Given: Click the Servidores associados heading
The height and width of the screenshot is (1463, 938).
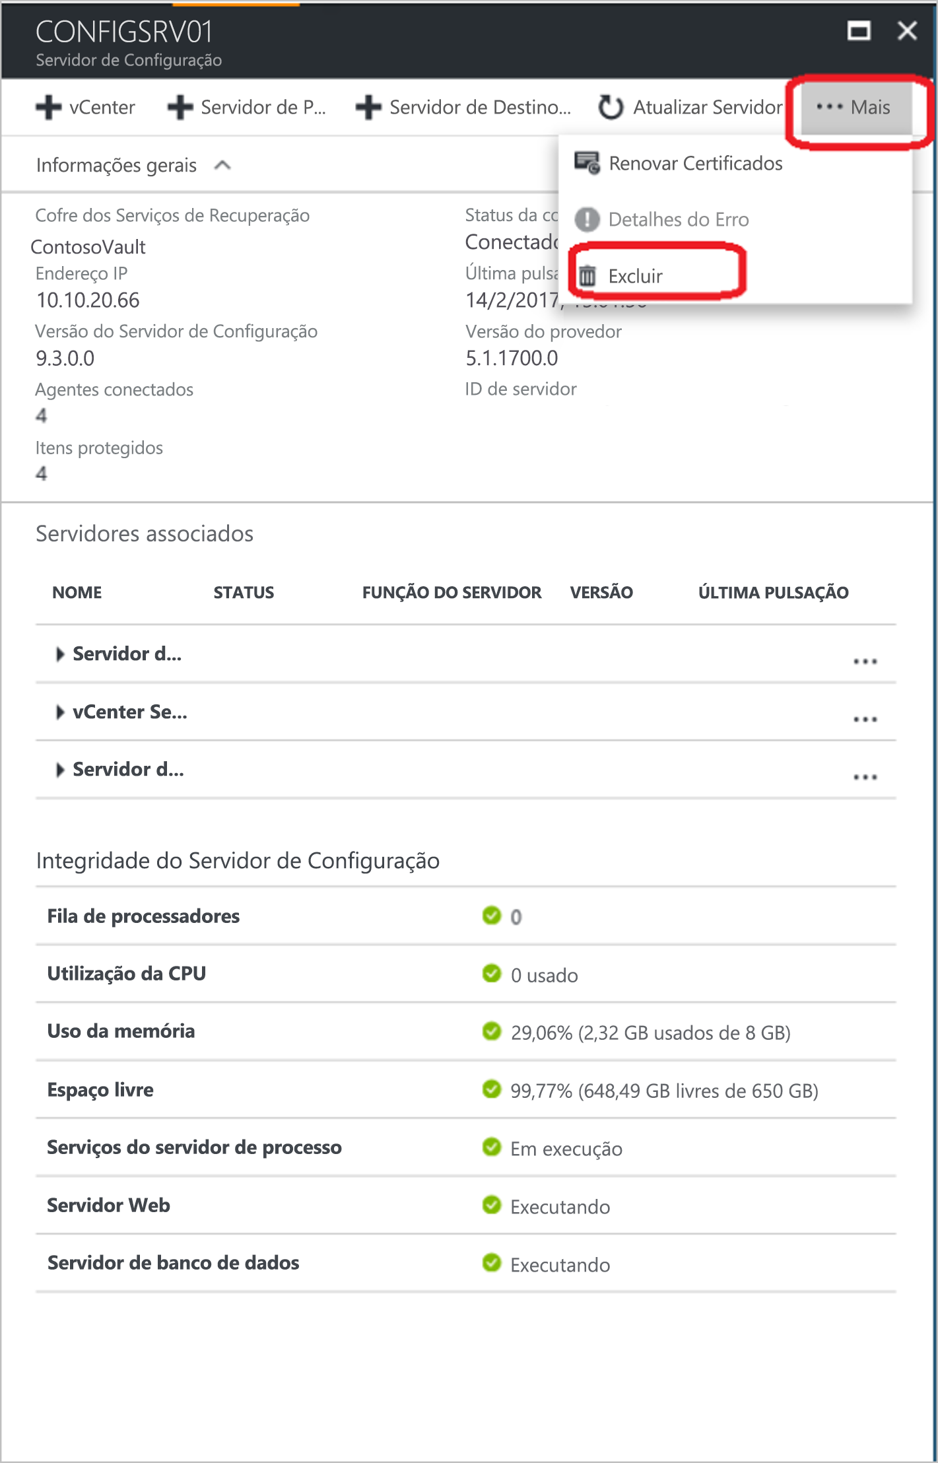Looking at the screenshot, I should pyautogui.click(x=145, y=533).
